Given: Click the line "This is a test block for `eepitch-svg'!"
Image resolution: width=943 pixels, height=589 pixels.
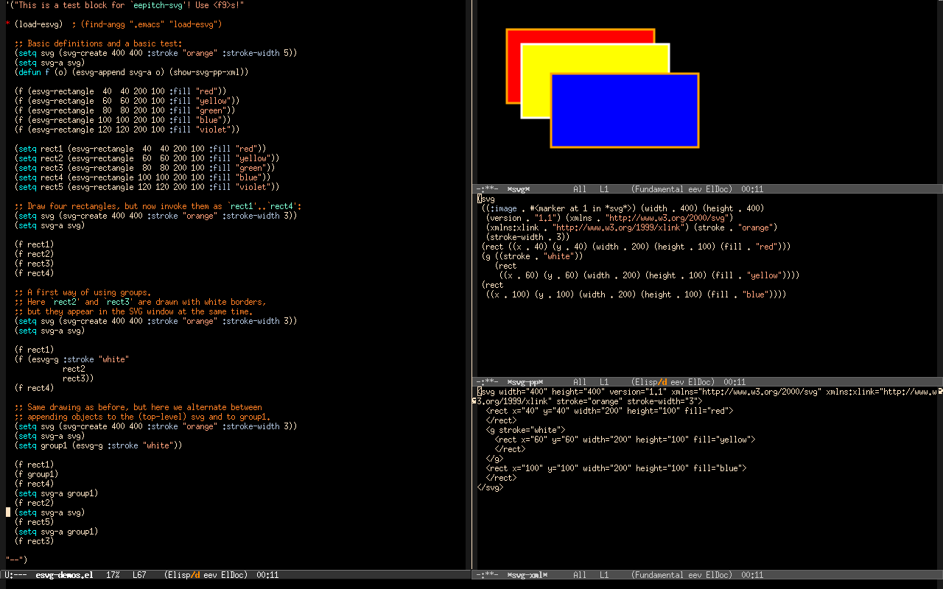Looking at the screenshot, I should tap(125, 5).
